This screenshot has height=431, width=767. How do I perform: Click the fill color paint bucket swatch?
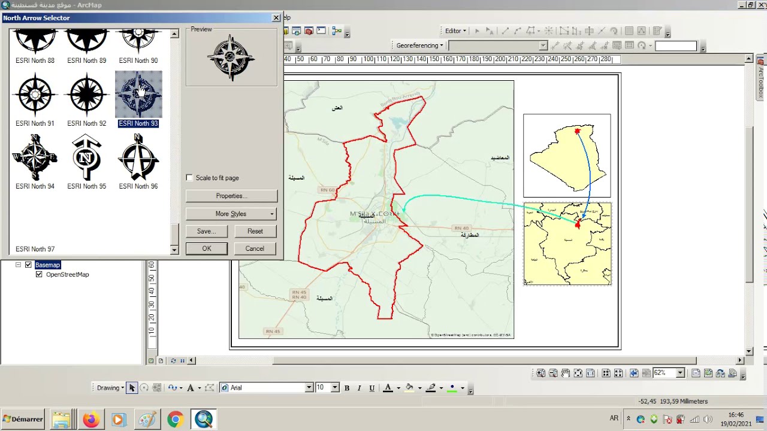pos(409,388)
